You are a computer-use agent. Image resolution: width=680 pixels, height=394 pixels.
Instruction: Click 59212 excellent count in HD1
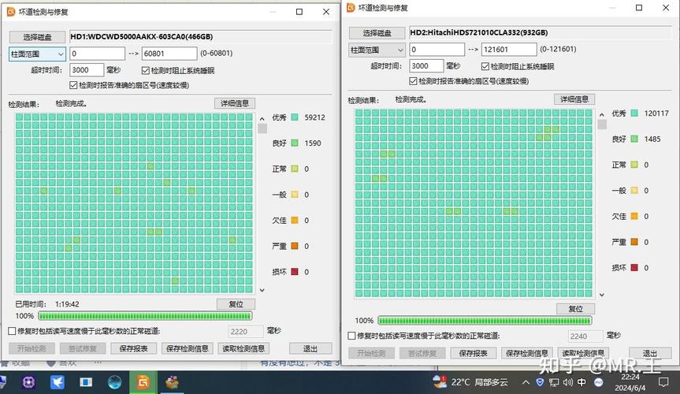315,117
